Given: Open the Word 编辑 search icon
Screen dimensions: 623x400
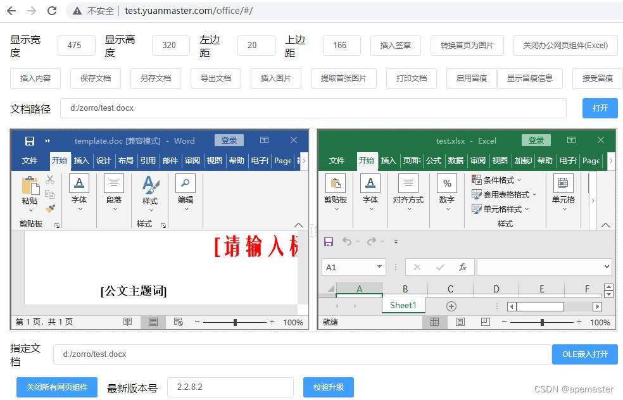Looking at the screenshot, I should coord(186,184).
